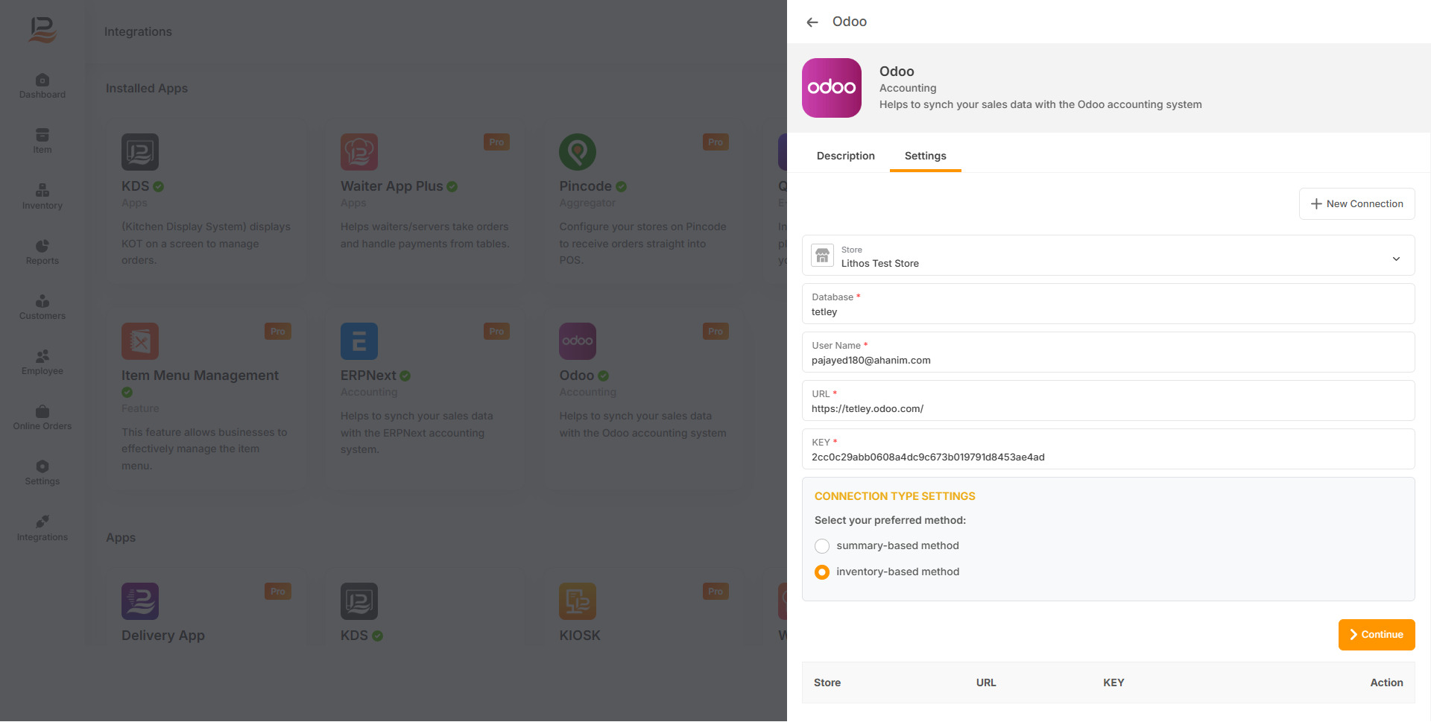Click the Installed Apps heading
Image resolution: width=1431 pixels, height=722 pixels.
147,89
